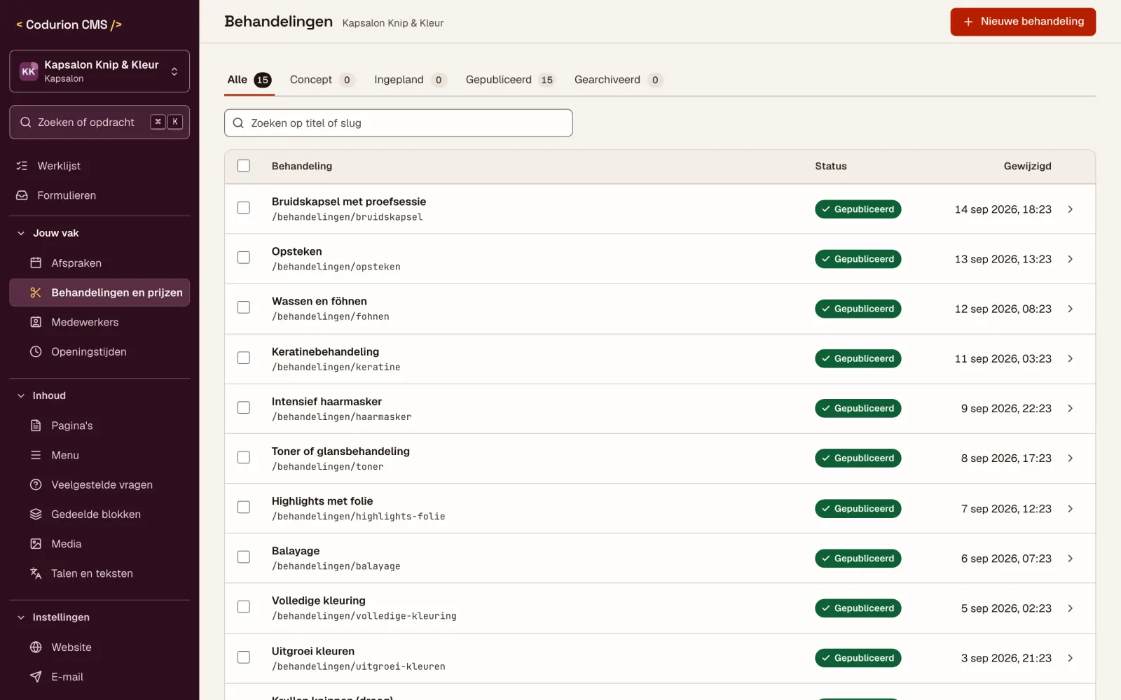Open Uitgroei kleuren title

coord(313,651)
